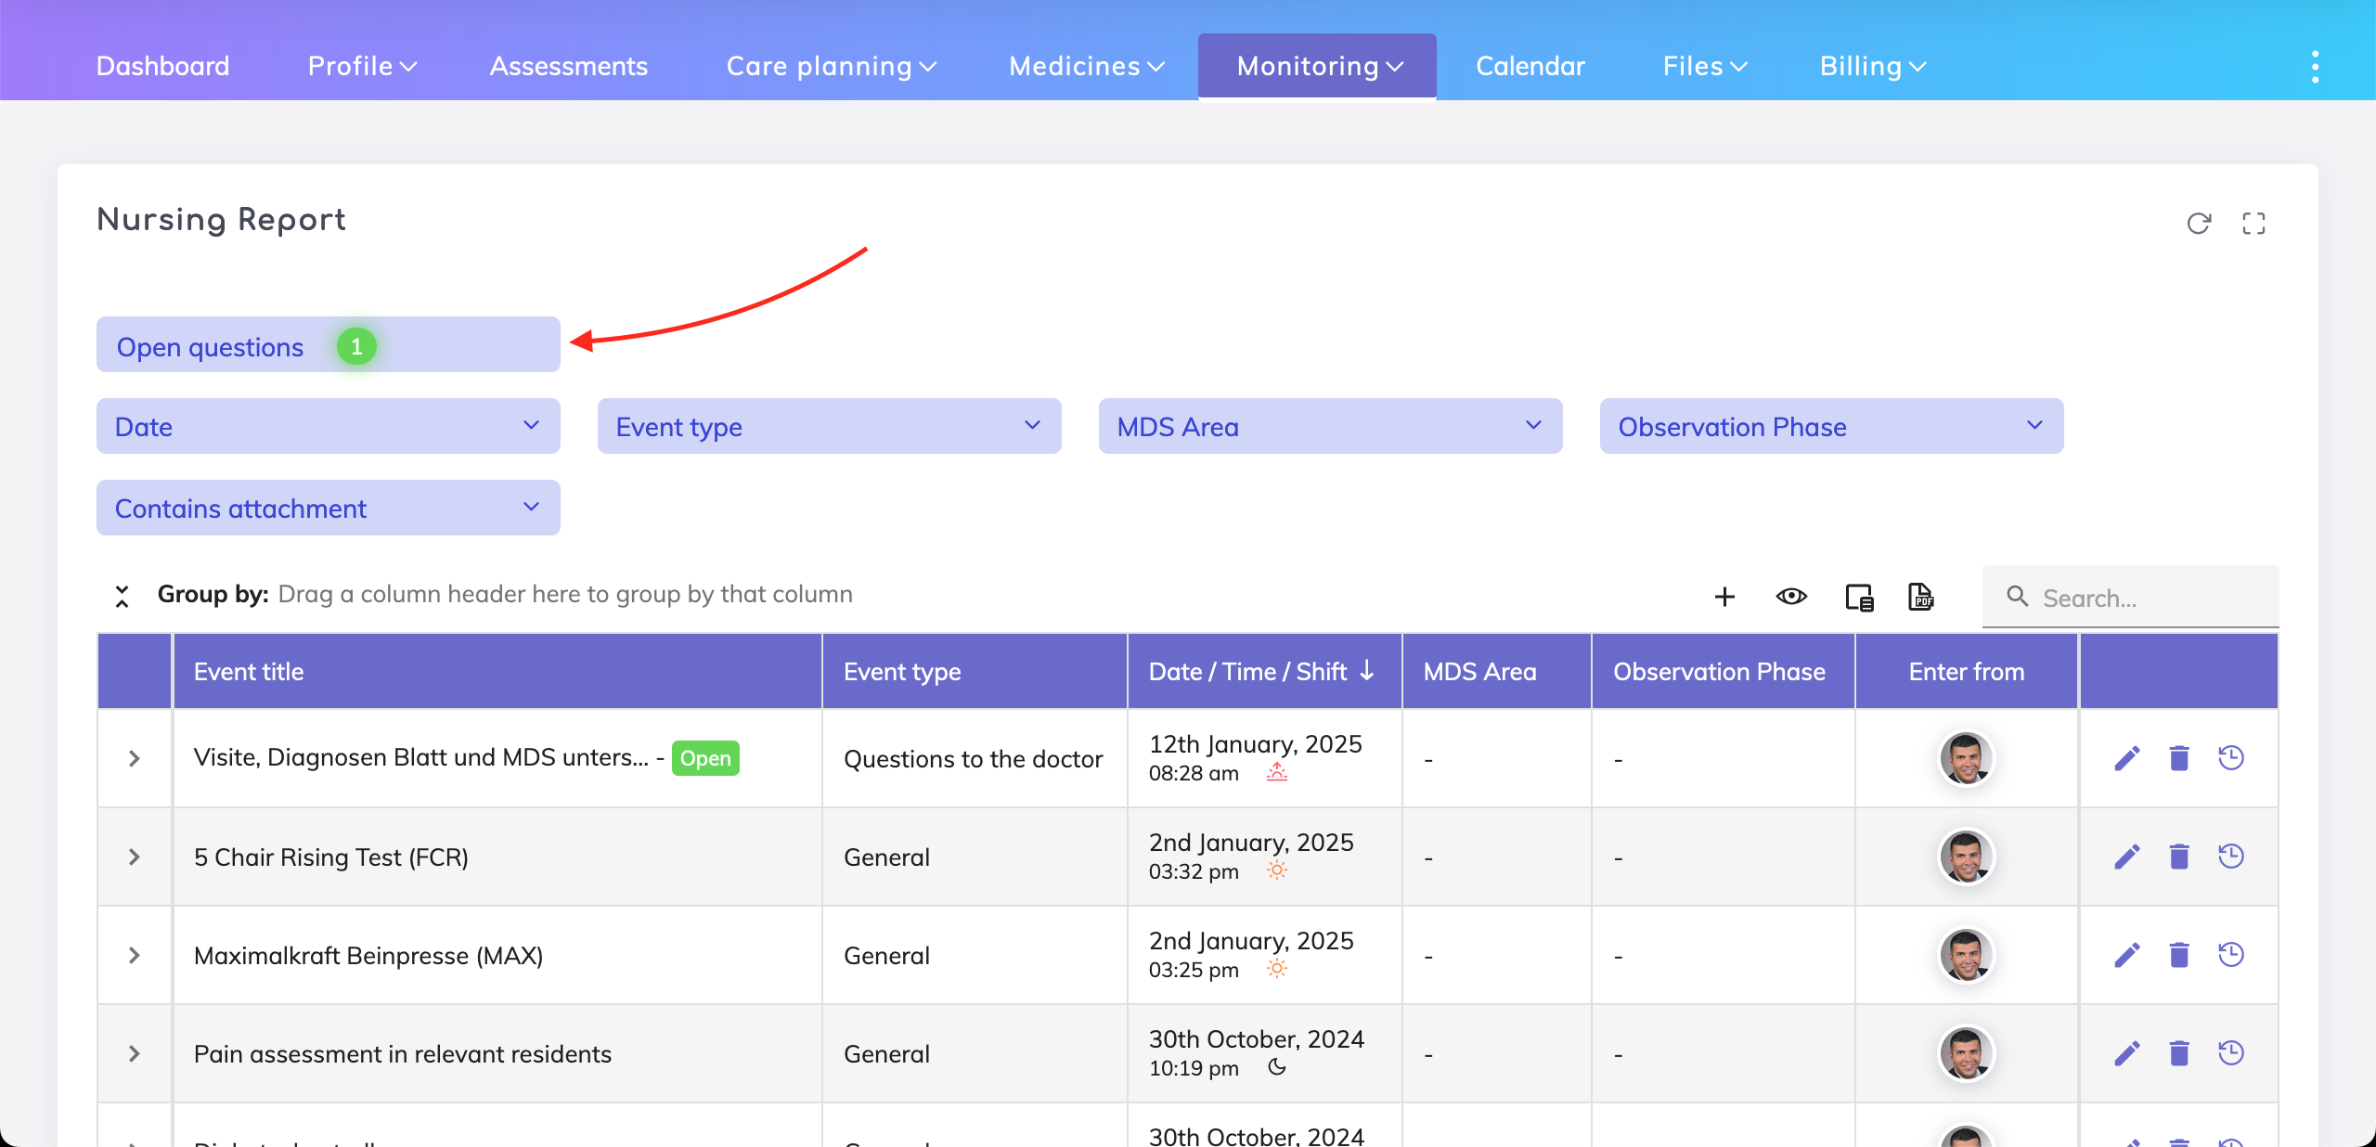The height and width of the screenshot is (1147, 2376).
Task: Edit the 5 Chair Rising Test entry
Action: (x=2127, y=857)
